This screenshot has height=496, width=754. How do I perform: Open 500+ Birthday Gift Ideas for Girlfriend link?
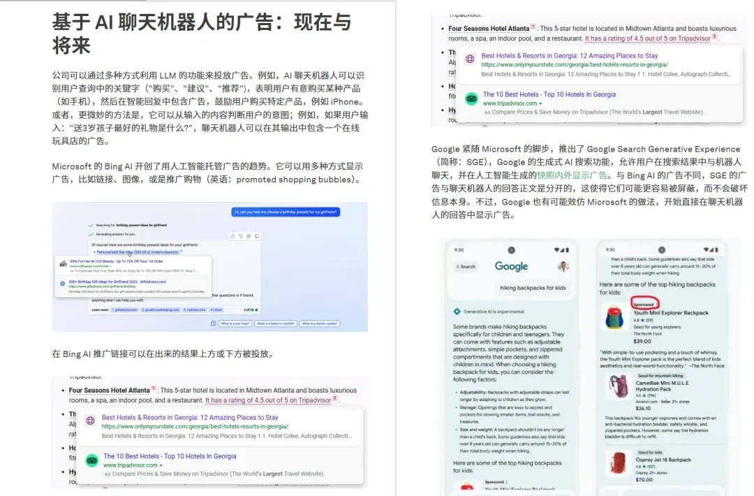coord(118,282)
